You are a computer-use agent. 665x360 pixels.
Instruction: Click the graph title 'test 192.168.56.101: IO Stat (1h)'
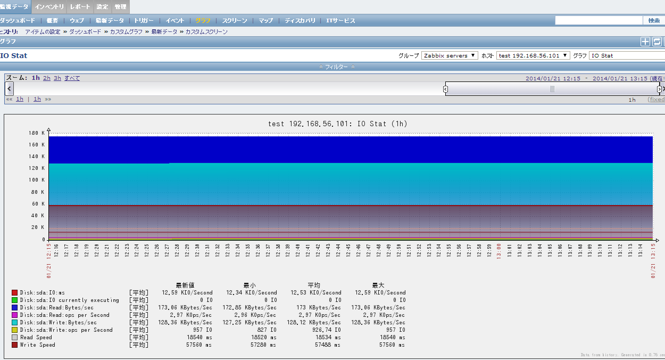click(338, 124)
